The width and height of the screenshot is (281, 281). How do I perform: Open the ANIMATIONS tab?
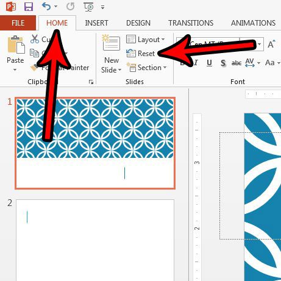(253, 23)
